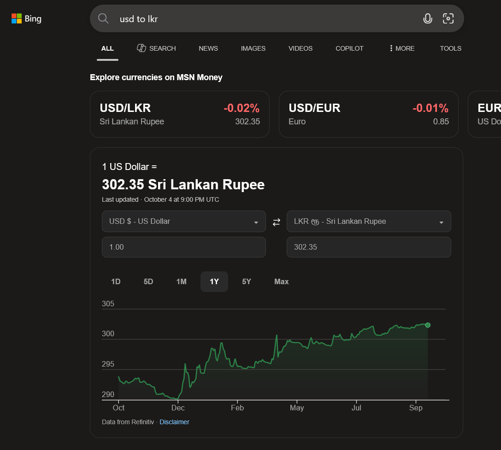Select the 1M chart range
The width and height of the screenshot is (501, 450).
pos(182,282)
